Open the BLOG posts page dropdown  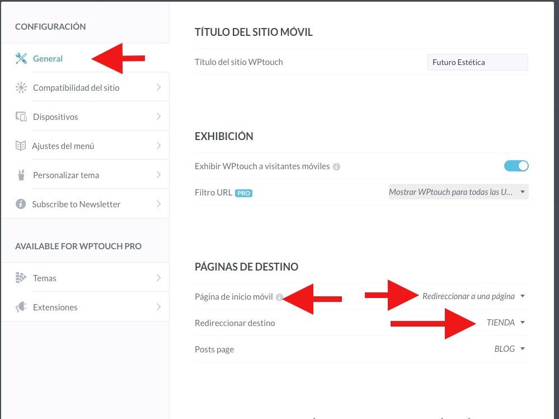tap(509, 349)
